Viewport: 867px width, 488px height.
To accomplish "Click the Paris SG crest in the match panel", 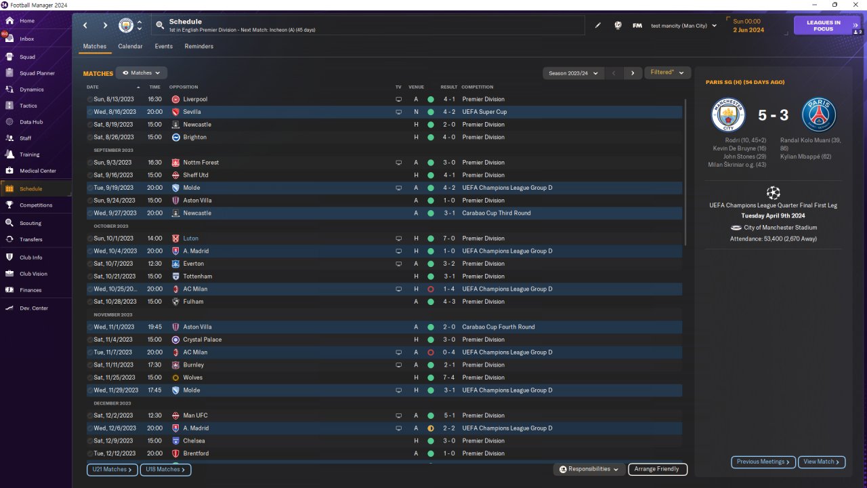I will coord(818,115).
